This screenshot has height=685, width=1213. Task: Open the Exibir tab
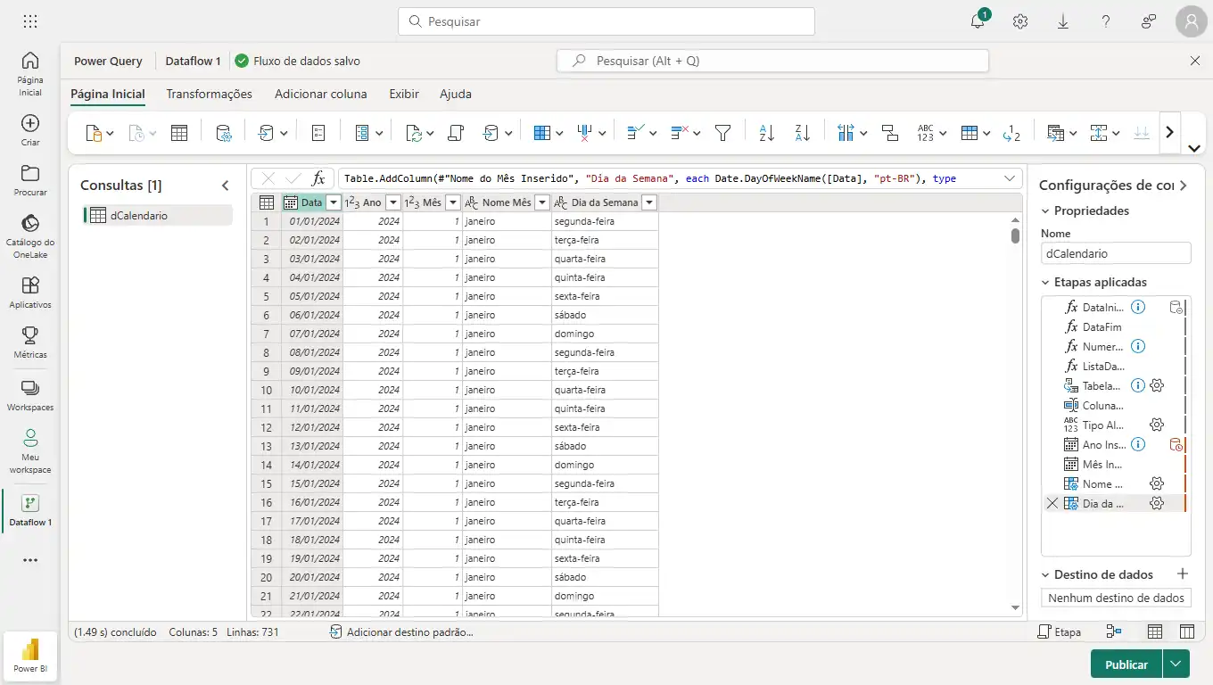point(404,94)
